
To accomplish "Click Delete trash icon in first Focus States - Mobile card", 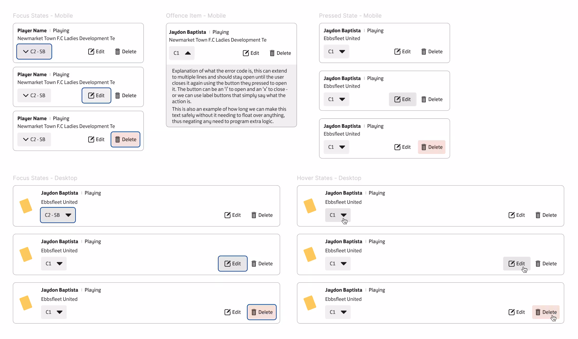I will pyautogui.click(x=117, y=52).
